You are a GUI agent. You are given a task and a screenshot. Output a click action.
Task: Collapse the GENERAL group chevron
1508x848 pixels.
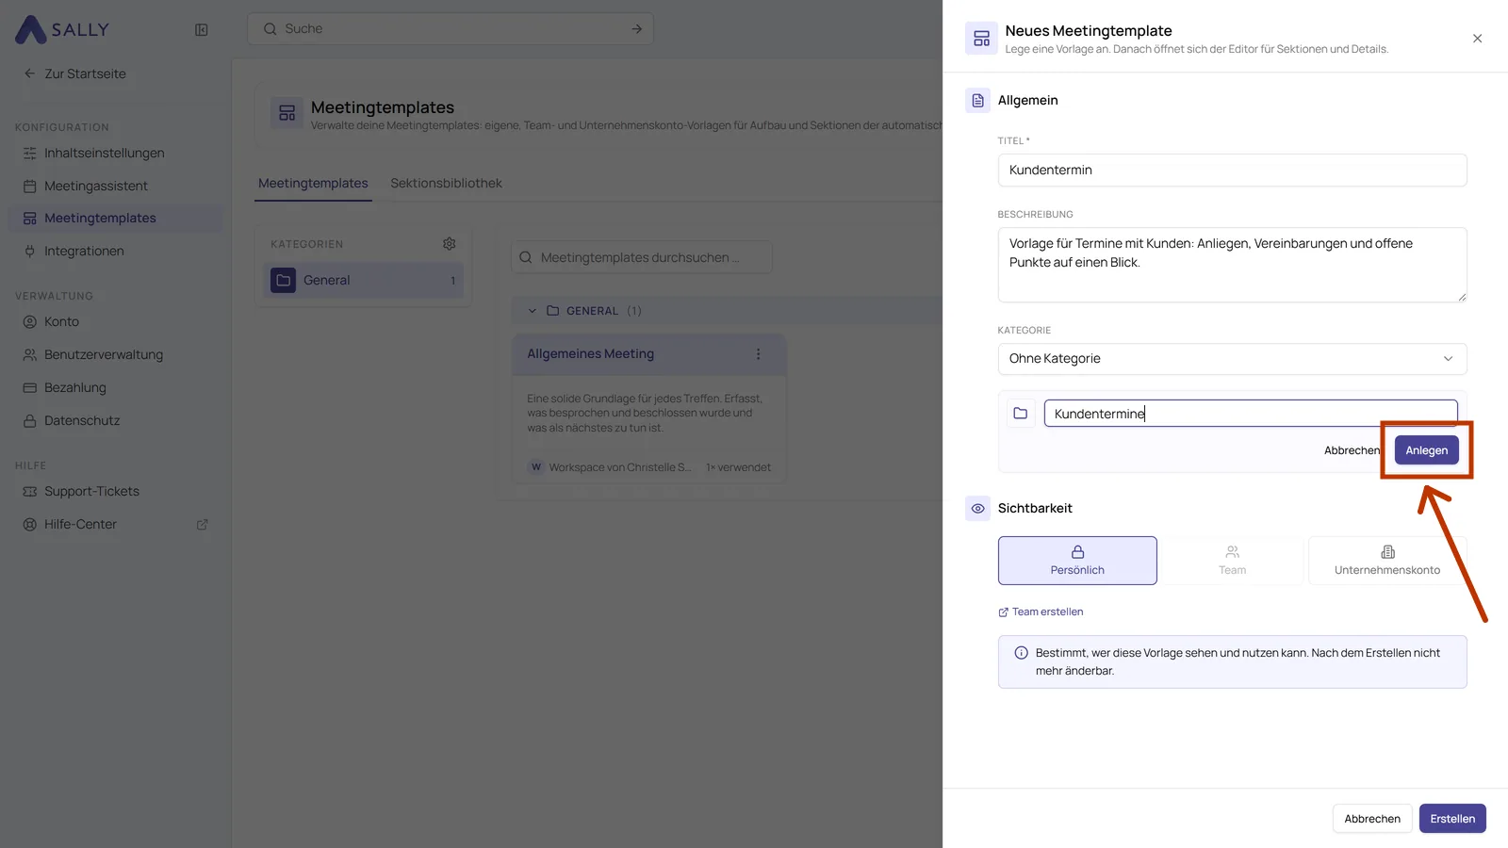pos(532,311)
